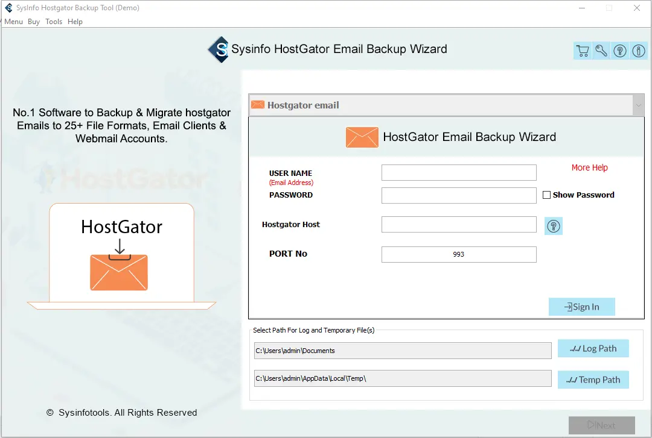Screen dimensions: 652x438
Task: Open the More Help link
Action: [589, 167]
